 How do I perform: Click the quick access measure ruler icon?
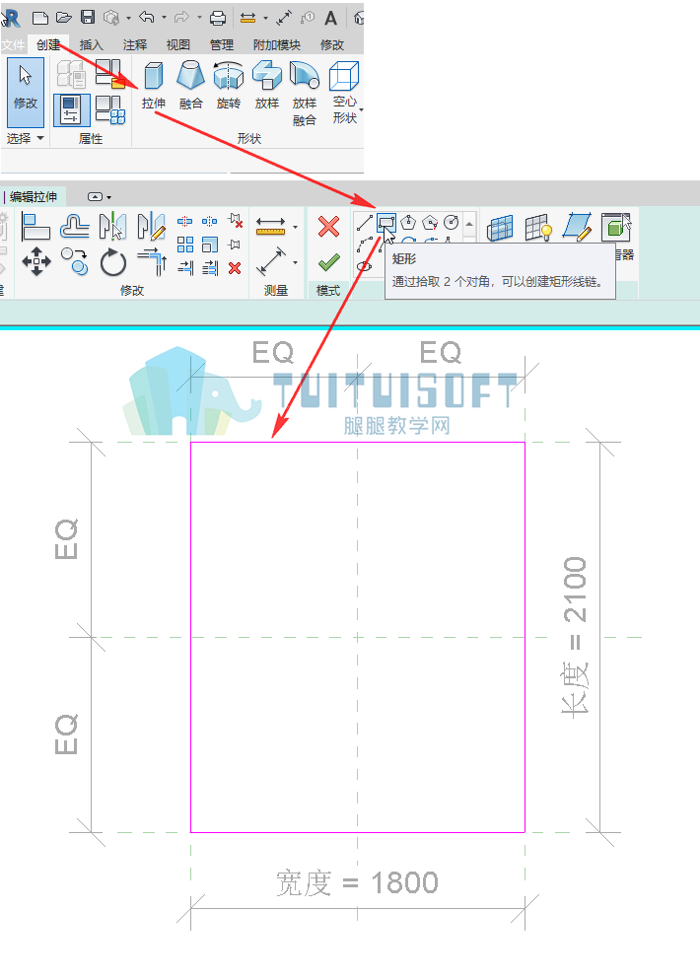[248, 18]
